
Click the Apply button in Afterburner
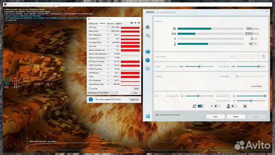(256, 117)
